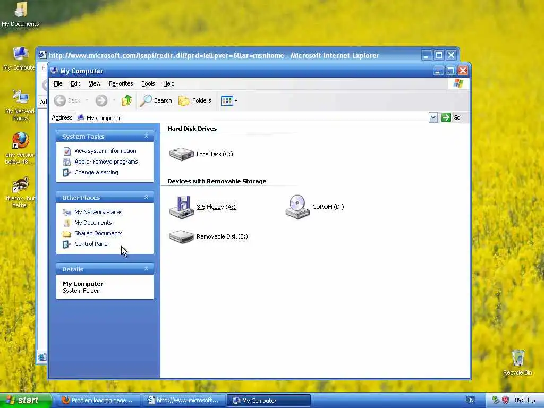The width and height of the screenshot is (544, 408).
Task: Click Devices with Removable Storage heading
Action: pos(217,181)
